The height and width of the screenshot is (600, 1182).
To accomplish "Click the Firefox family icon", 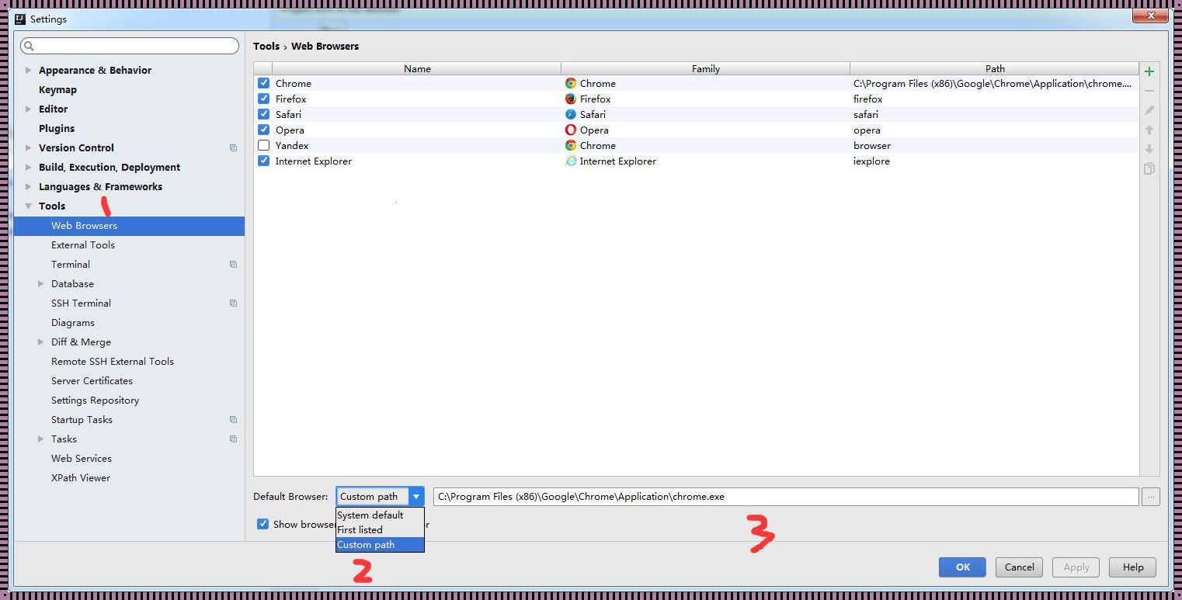I will coord(571,99).
